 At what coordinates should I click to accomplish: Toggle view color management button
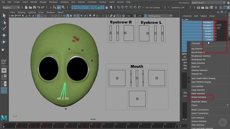coord(145,16)
